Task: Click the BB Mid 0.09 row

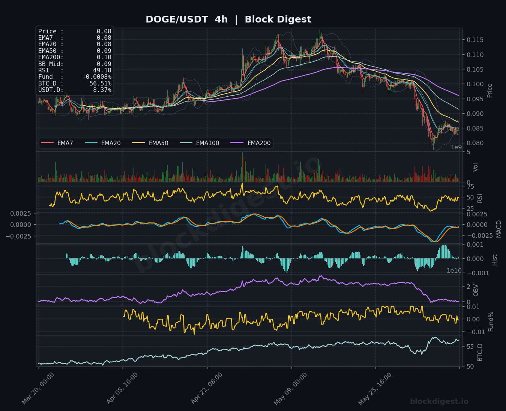Action: [75, 64]
